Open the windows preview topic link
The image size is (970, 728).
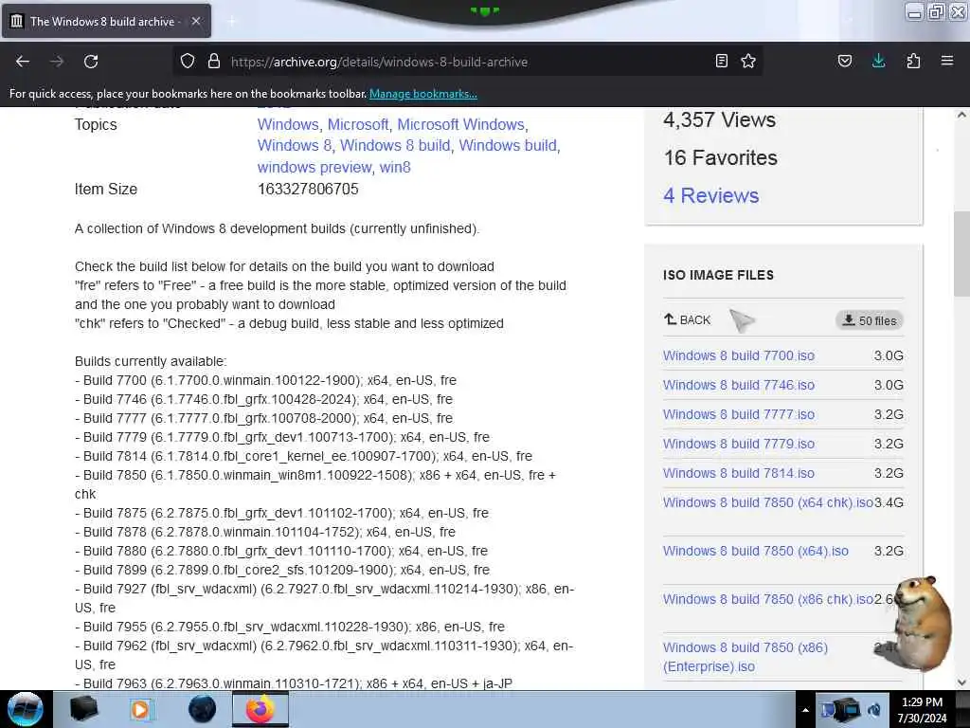pos(314,167)
